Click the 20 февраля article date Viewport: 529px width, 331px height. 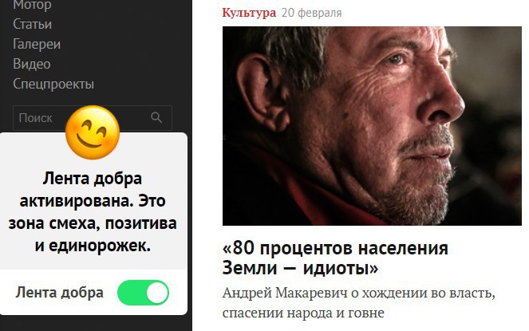[312, 13]
